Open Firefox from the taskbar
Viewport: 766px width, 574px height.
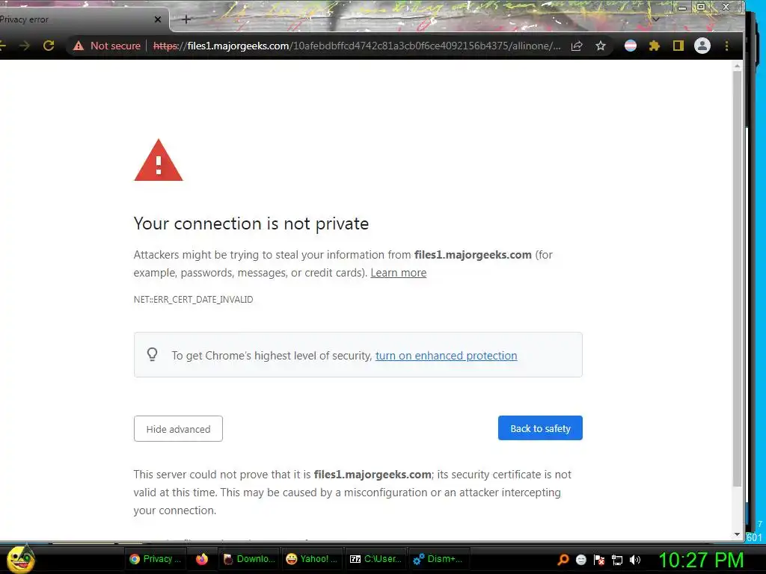pyautogui.click(x=202, y=559)
